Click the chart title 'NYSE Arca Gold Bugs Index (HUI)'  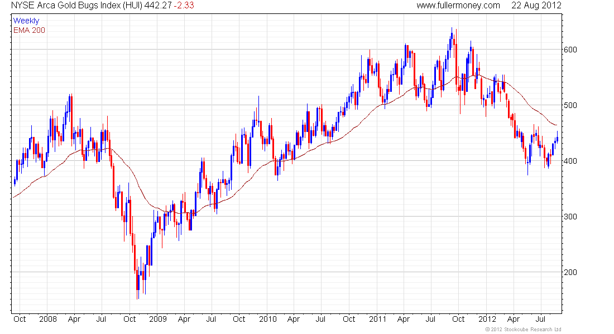[x=77, y=6]
